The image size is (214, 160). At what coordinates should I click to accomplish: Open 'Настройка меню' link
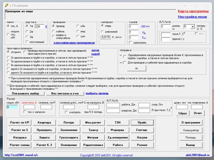[192, 17]
